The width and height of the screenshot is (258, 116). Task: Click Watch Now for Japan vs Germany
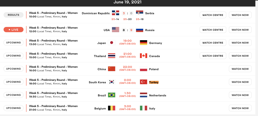[240, 43]
